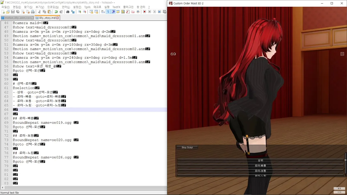Open the 플러그인 menu

(x=128, y=7)
